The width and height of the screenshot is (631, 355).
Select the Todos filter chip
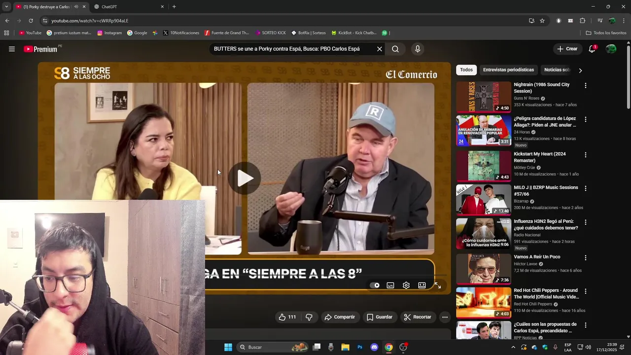(466, 70)
